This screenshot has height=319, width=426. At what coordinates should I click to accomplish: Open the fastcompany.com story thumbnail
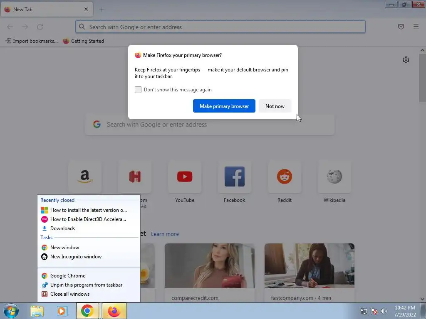tap(310, 266)
